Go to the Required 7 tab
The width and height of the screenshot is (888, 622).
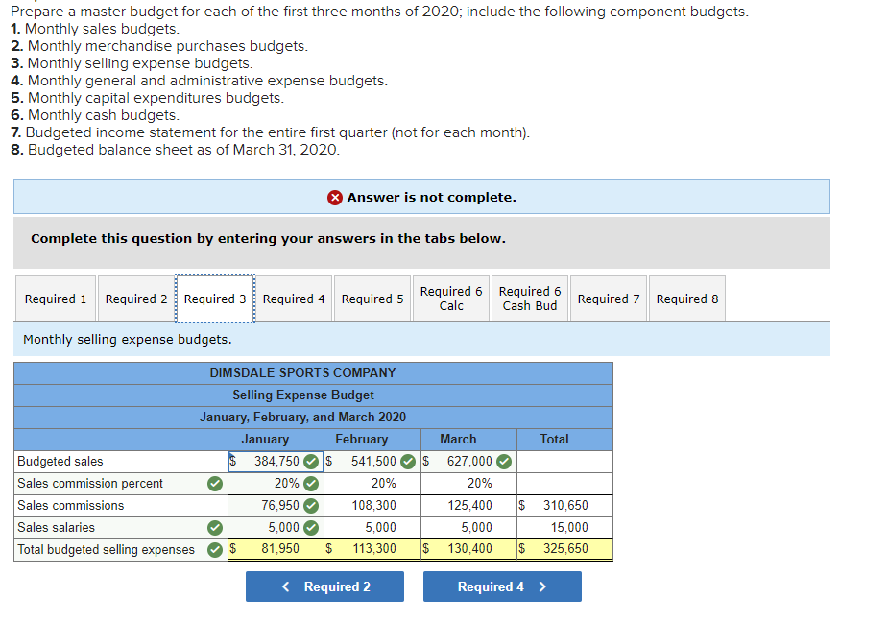pyautogui.click(x=609, y=299)
